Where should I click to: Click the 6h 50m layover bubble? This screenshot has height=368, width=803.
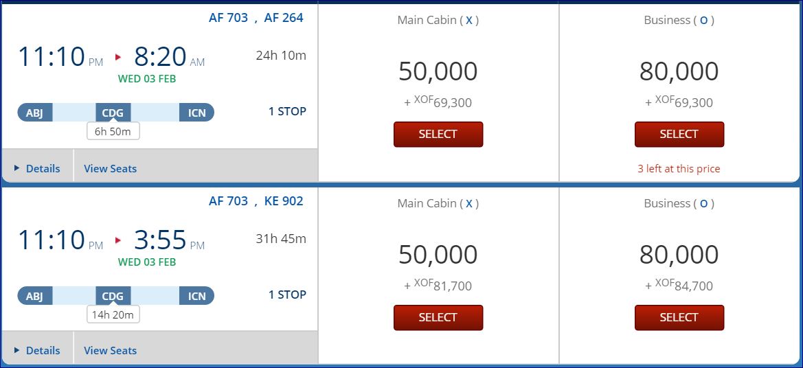tap(113, 131)
